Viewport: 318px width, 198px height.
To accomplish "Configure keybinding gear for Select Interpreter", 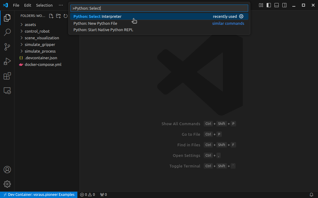I will pyautogui.click(x=241, y=16).
